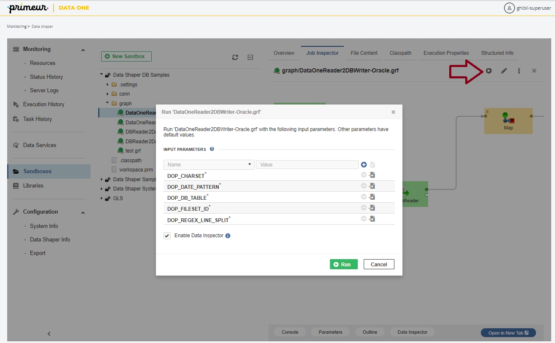Open the Classpath tab
555x343 pixels.
pos(401,53)
